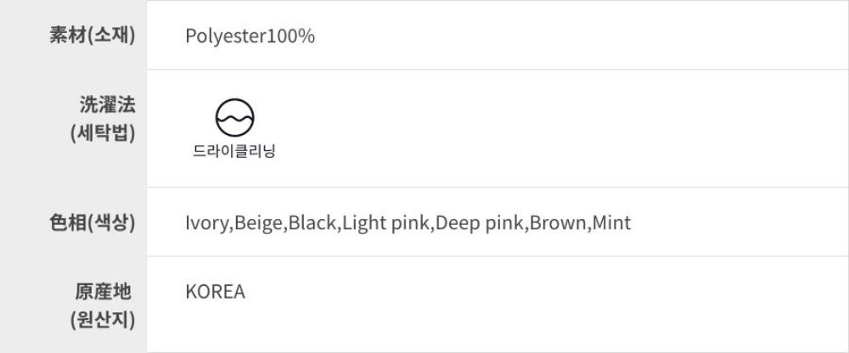The image size is (849, 353).
Task: Click the Ivory color name
Action: 206,223
